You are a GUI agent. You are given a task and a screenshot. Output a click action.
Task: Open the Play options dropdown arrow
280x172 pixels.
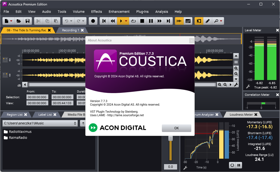click(126, 21)
